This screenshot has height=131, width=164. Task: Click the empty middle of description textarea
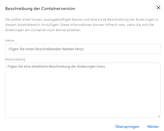pos(83,92)
